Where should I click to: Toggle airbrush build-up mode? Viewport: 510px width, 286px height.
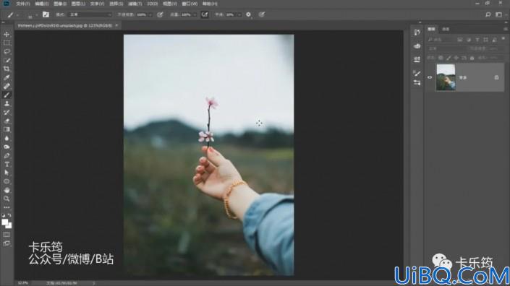click(205, 14)
